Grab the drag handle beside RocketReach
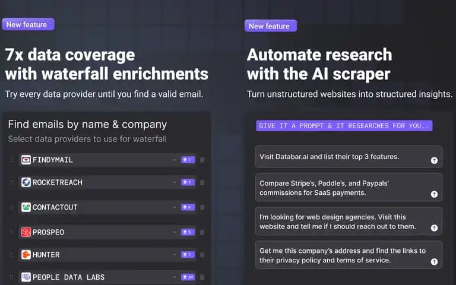 (12, 182)
